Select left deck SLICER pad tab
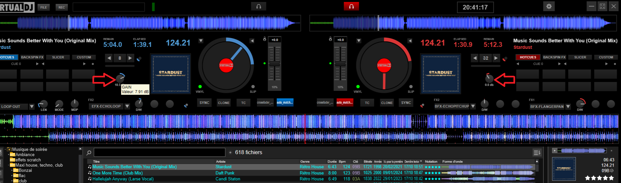 pyautogui.click(x=58, y=57)
